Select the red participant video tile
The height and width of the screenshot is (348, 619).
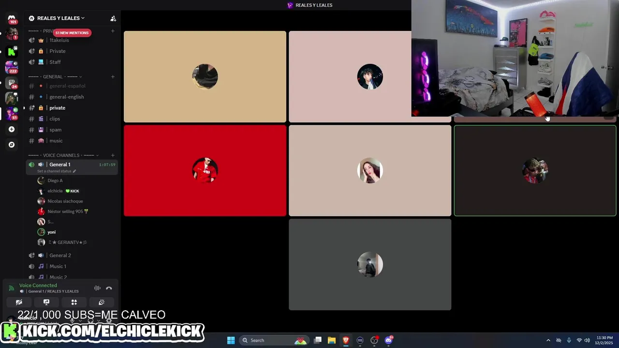click(x=205, y=171)
